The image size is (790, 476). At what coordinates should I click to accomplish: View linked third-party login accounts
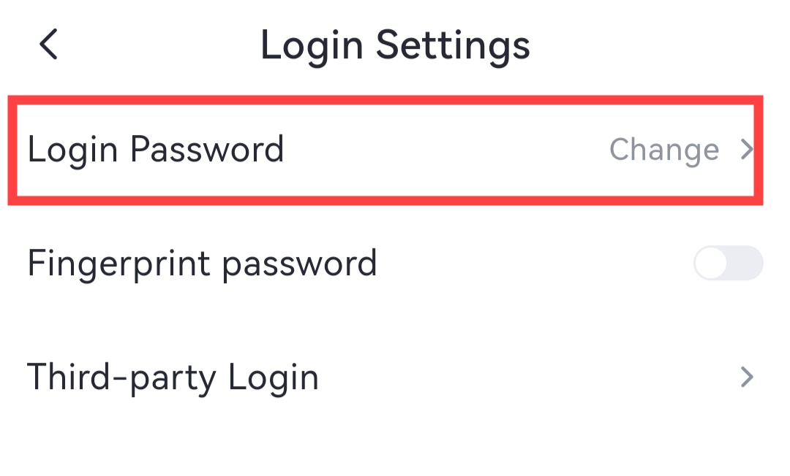385,377
